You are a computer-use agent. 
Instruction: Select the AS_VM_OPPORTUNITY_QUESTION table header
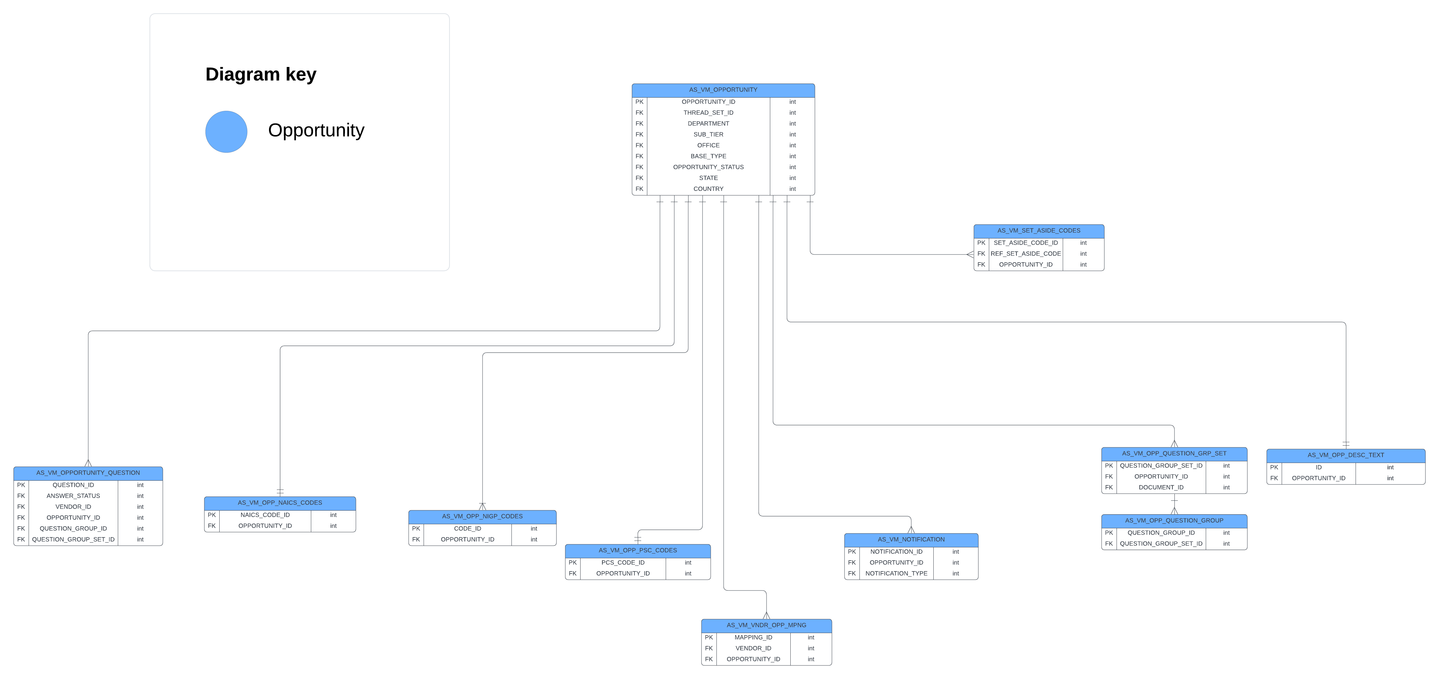pos(88,473)
